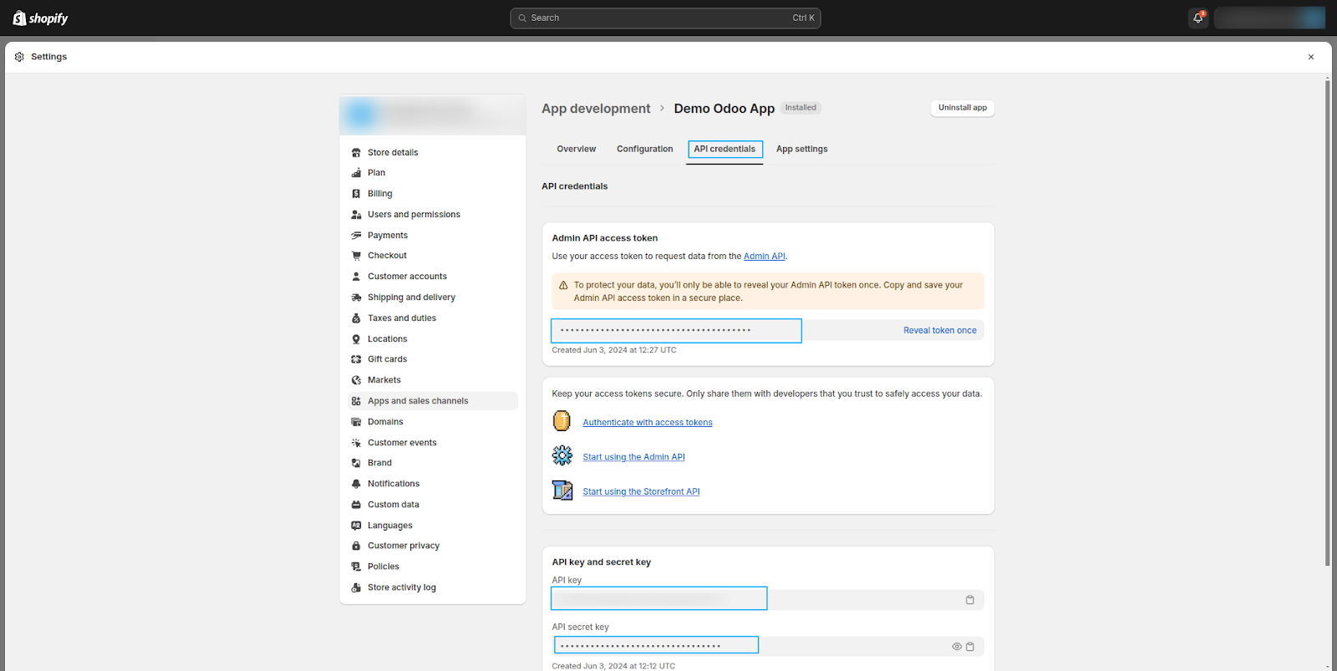Open the App settings tab
The height and width of the screenshot is (671, 1337).
pos(802,150)
